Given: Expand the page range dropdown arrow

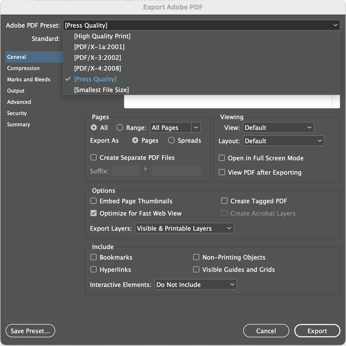Looking at the screenshot, I should (x=196, y=127).
